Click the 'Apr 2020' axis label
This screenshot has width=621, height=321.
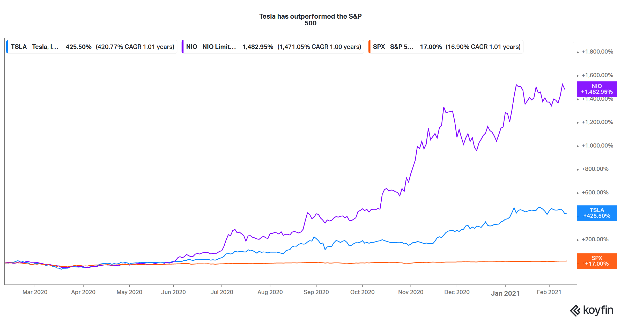pyautogui.click(x=83, y=292)
